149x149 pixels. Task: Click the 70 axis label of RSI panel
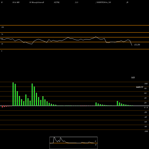coord(2,34)
